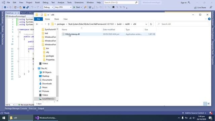Click New Project icon in Visual Studio toolbar
The image size is (215, 121).
point(15,7)
